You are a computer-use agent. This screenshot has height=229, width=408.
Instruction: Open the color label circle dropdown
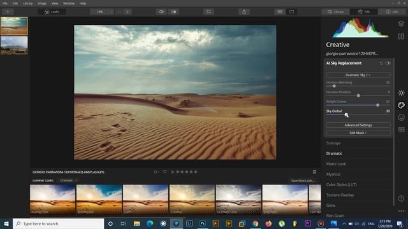(x=156, y=172)
